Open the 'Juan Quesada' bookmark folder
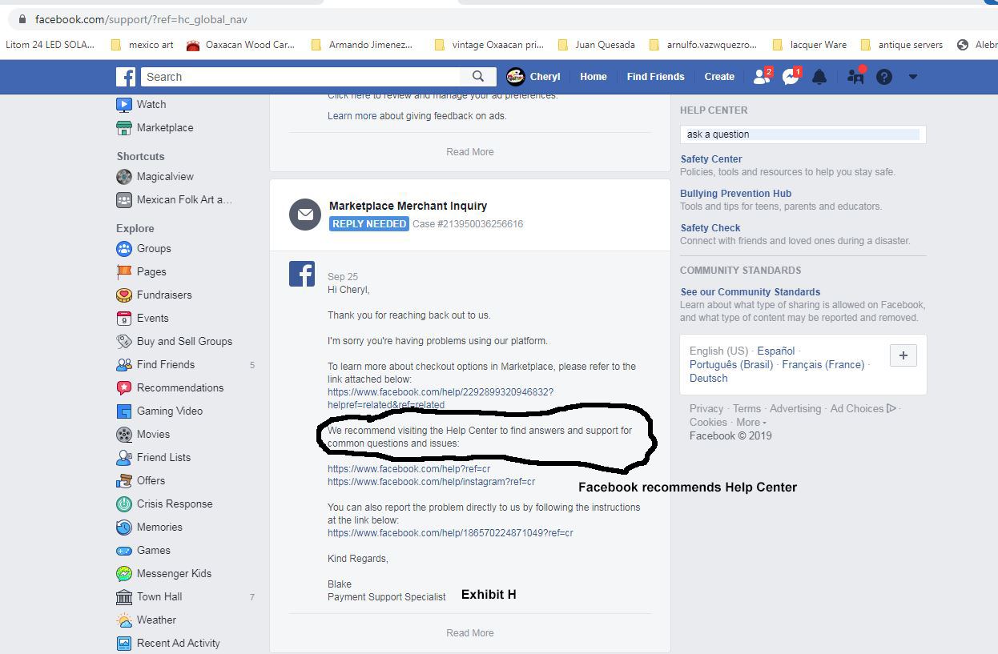This screenshot has width=998, height=654. point(596,45)
